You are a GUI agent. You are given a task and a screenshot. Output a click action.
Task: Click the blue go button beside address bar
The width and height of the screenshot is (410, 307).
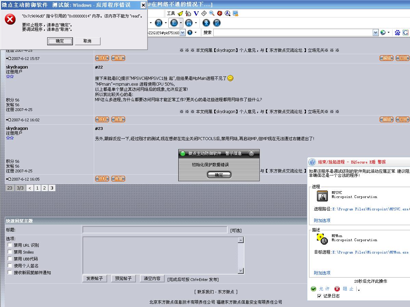point(190,33)
